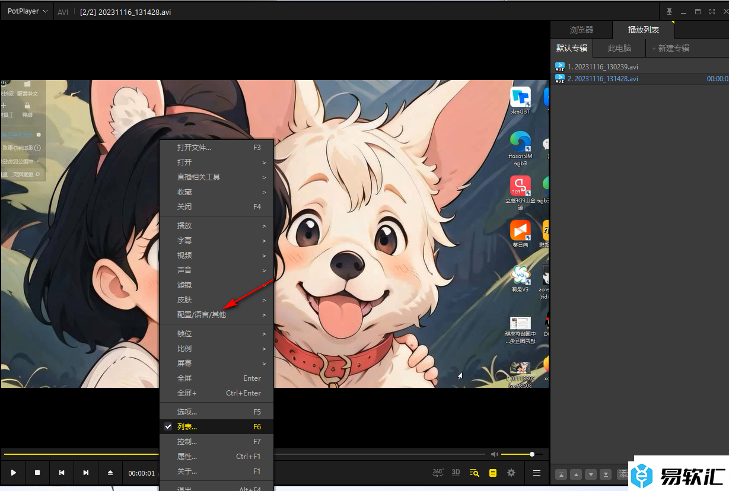Click the eject / open file icon
The height and width of the screenshot is (491, 729).
[110, 473]
